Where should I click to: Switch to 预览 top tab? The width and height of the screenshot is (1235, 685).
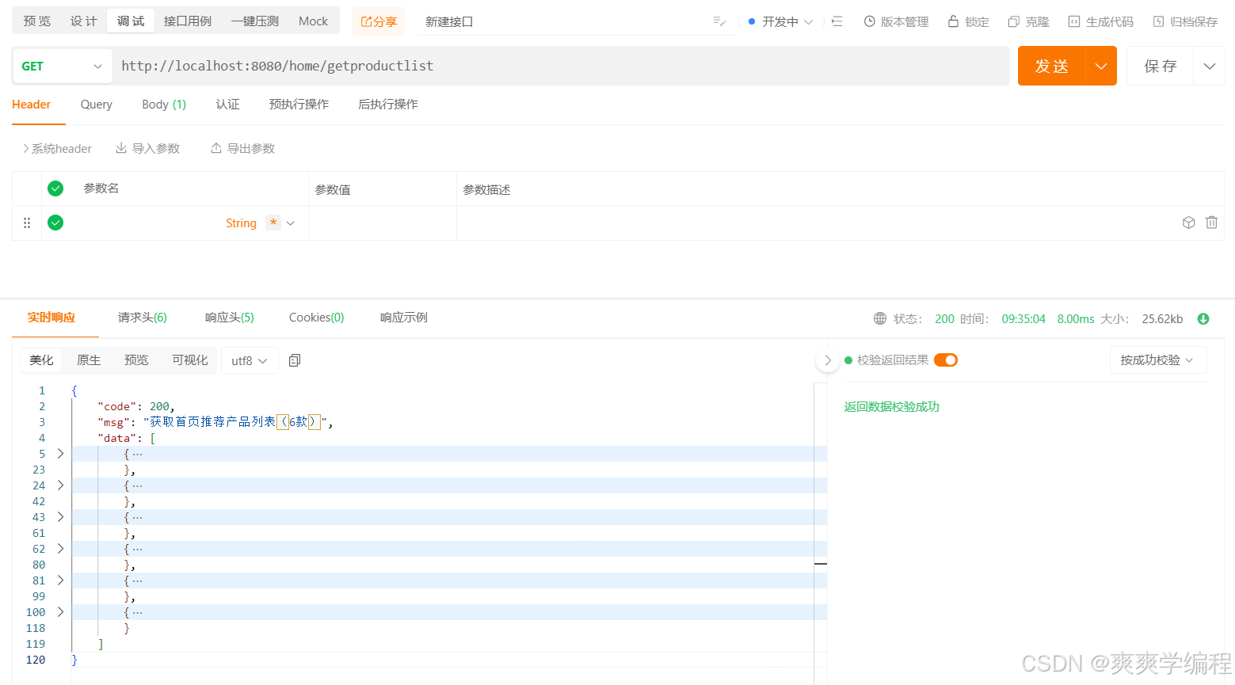coord(36,21)
